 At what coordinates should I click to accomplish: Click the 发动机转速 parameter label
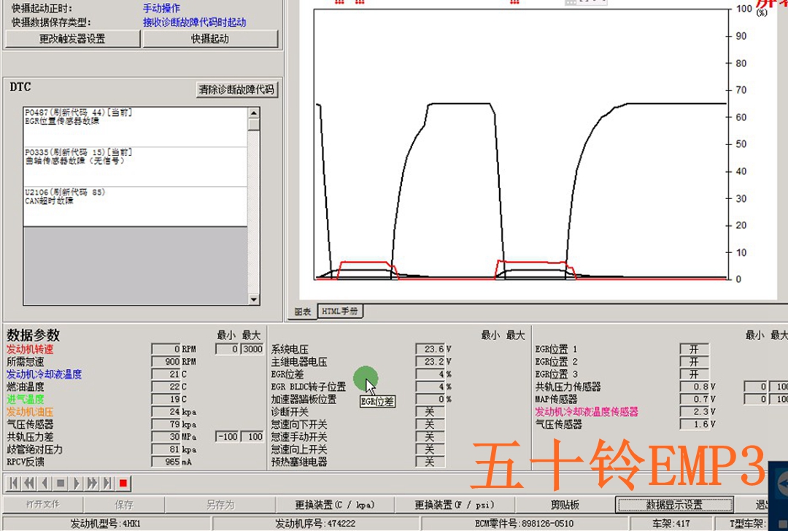(30, 349)
